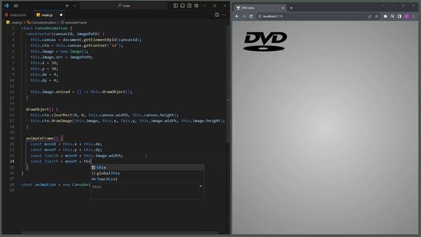Close the DVD video browser tab

coord(283,8)
